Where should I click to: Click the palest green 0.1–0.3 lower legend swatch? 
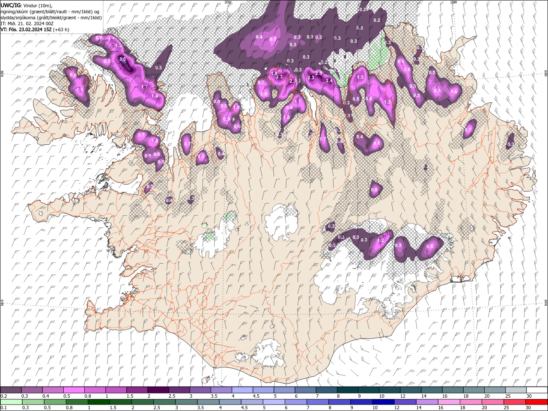(12, 402)
